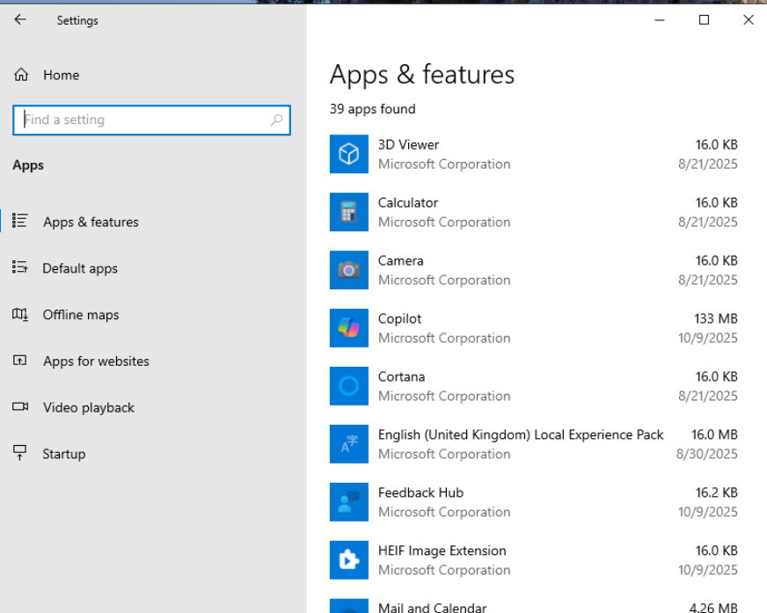Select the Camera app icon
Image resolution: width=767 pixels, height=613 pixels.
point(349,270)
